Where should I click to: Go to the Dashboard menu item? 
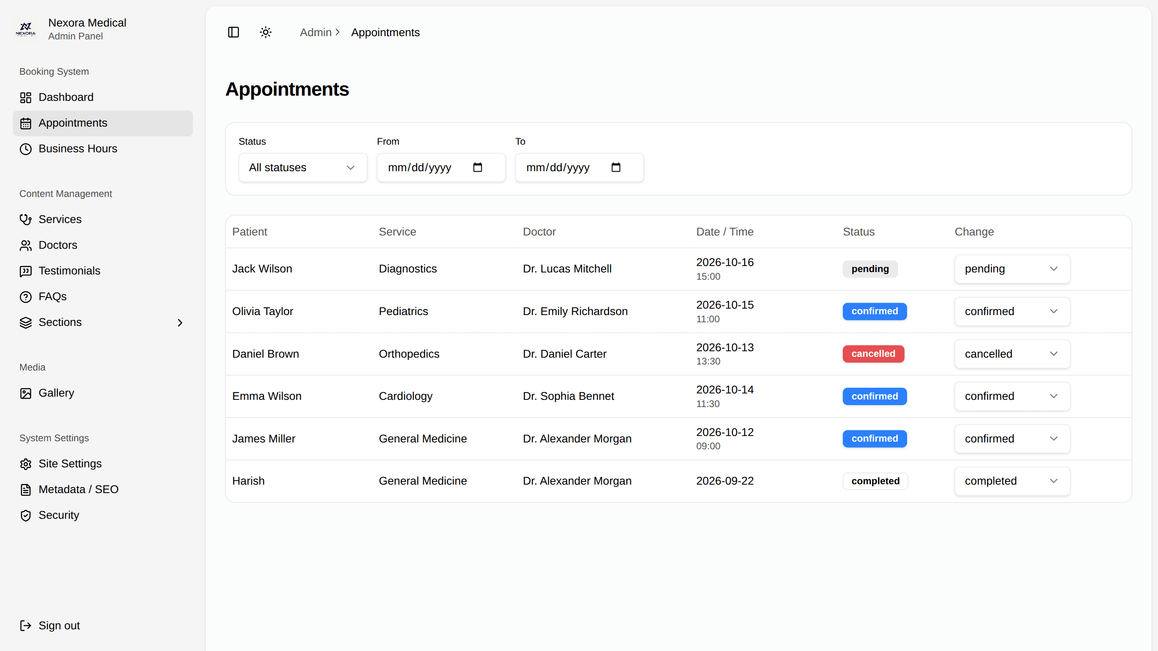(x=103, y=98)
